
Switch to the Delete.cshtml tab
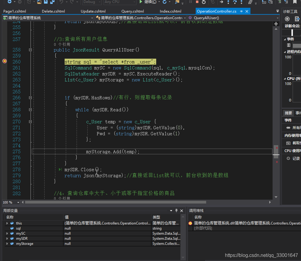click(x=53, y=11)
